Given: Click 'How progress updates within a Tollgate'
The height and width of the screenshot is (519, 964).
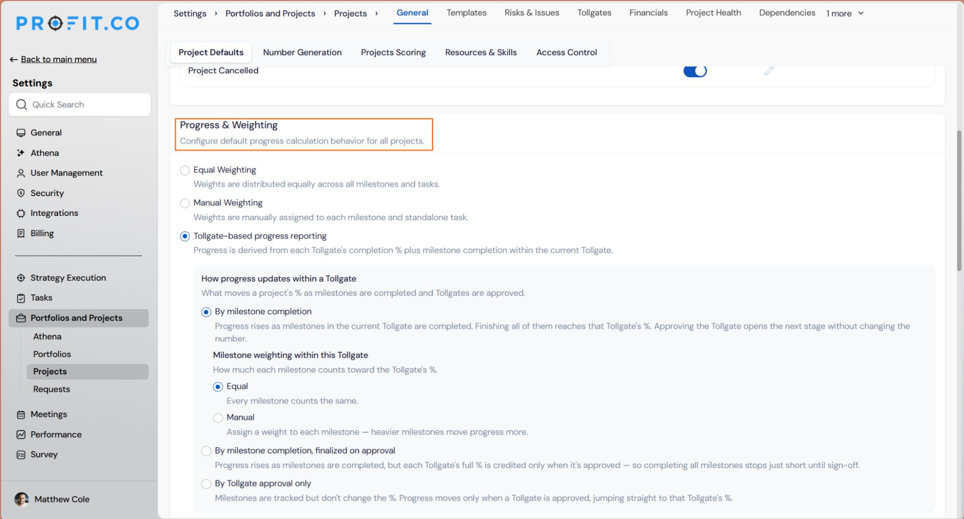Looking at the screenshot, I should (279, 279).
